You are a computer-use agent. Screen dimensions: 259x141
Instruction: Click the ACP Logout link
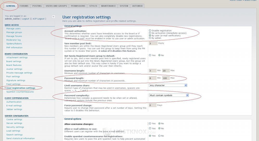[39, 19]
